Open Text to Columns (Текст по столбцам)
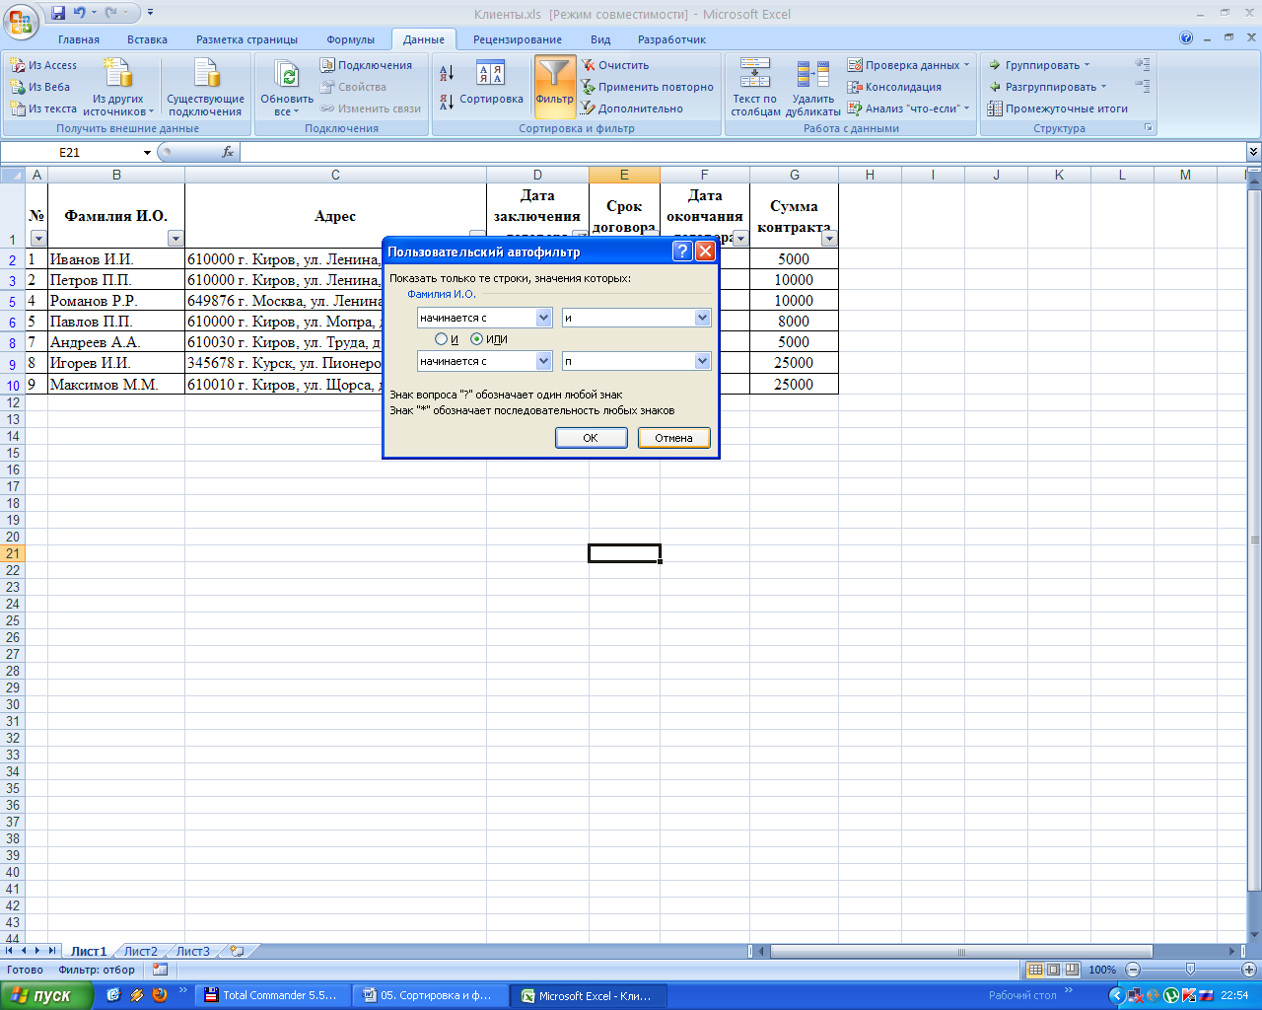 click(x=755, y=88)
